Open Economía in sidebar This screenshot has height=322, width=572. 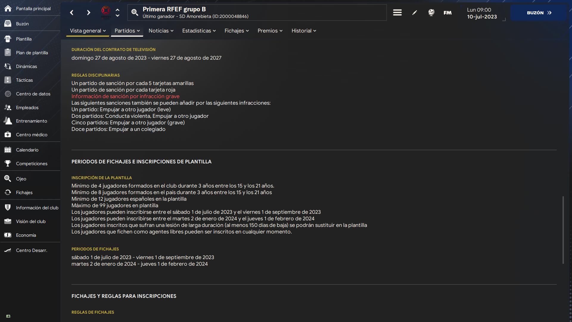pyautogui.click(x=26, y=235)
